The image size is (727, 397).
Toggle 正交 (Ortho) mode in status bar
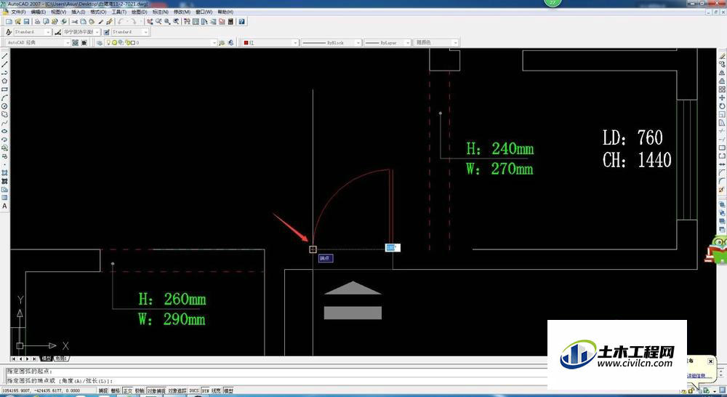click(x=127, y=391)
